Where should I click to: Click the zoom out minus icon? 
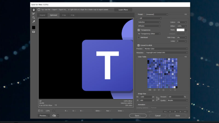[39, 111]
